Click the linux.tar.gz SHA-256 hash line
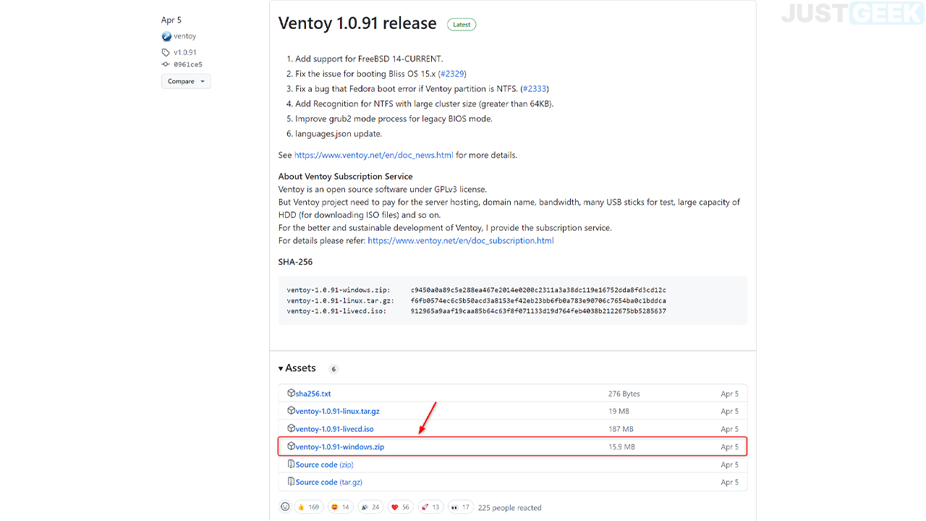Screen dimensions: 926x521 pos(476,300)
